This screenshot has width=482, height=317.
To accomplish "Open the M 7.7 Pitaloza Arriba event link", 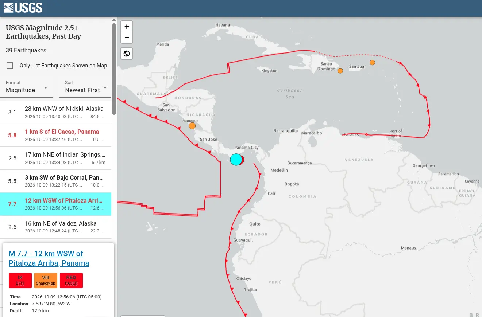I will [x=49, y=258].
